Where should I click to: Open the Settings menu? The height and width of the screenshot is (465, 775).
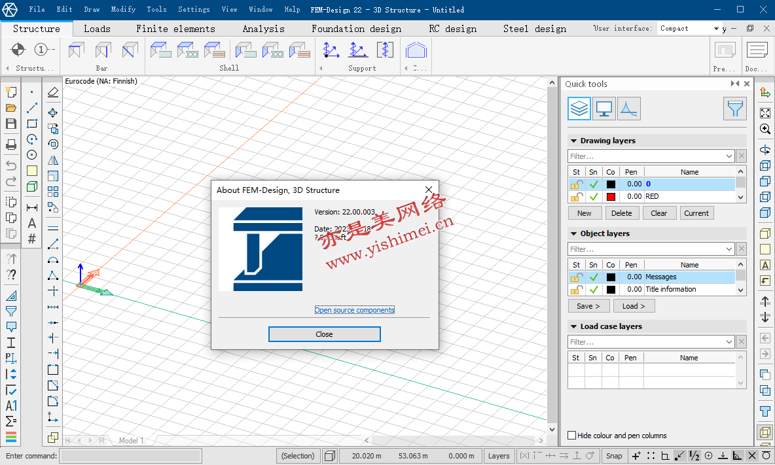[194, 9]
